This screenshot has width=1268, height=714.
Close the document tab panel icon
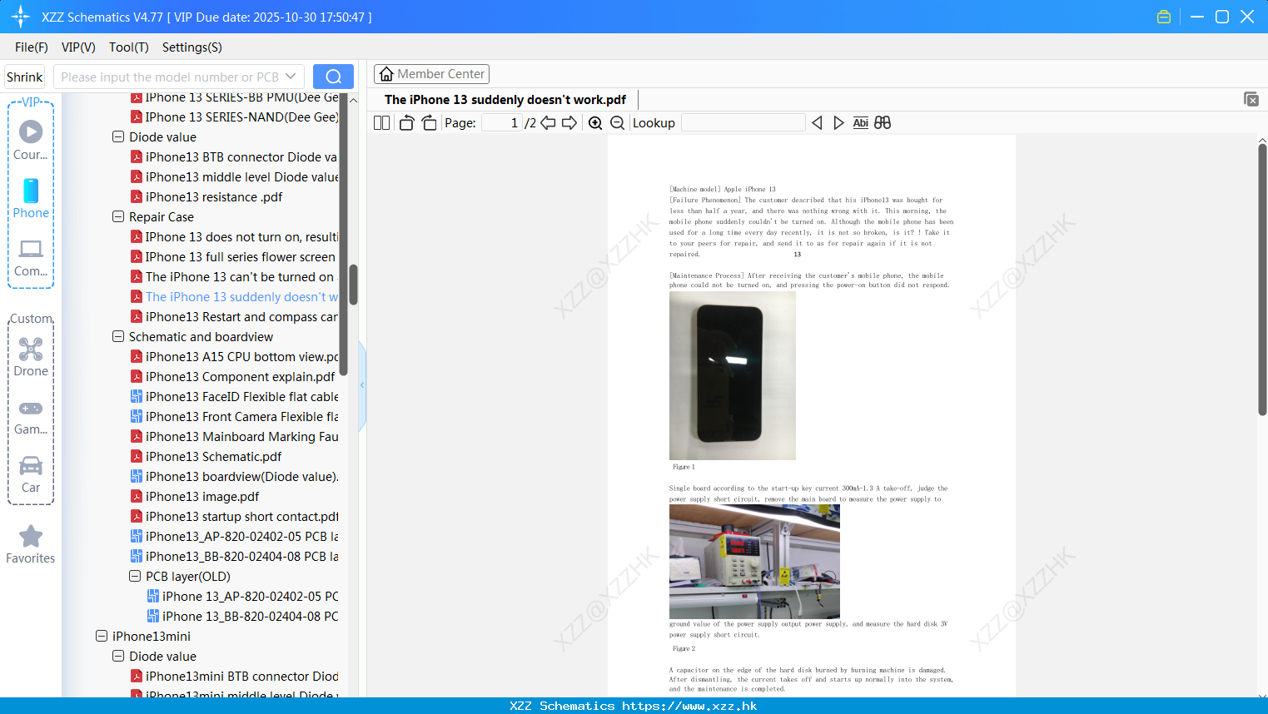[x=1251, y=99]
